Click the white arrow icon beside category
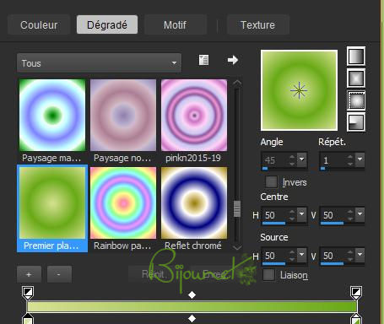 pyautogui.click(x=233, y=60)
